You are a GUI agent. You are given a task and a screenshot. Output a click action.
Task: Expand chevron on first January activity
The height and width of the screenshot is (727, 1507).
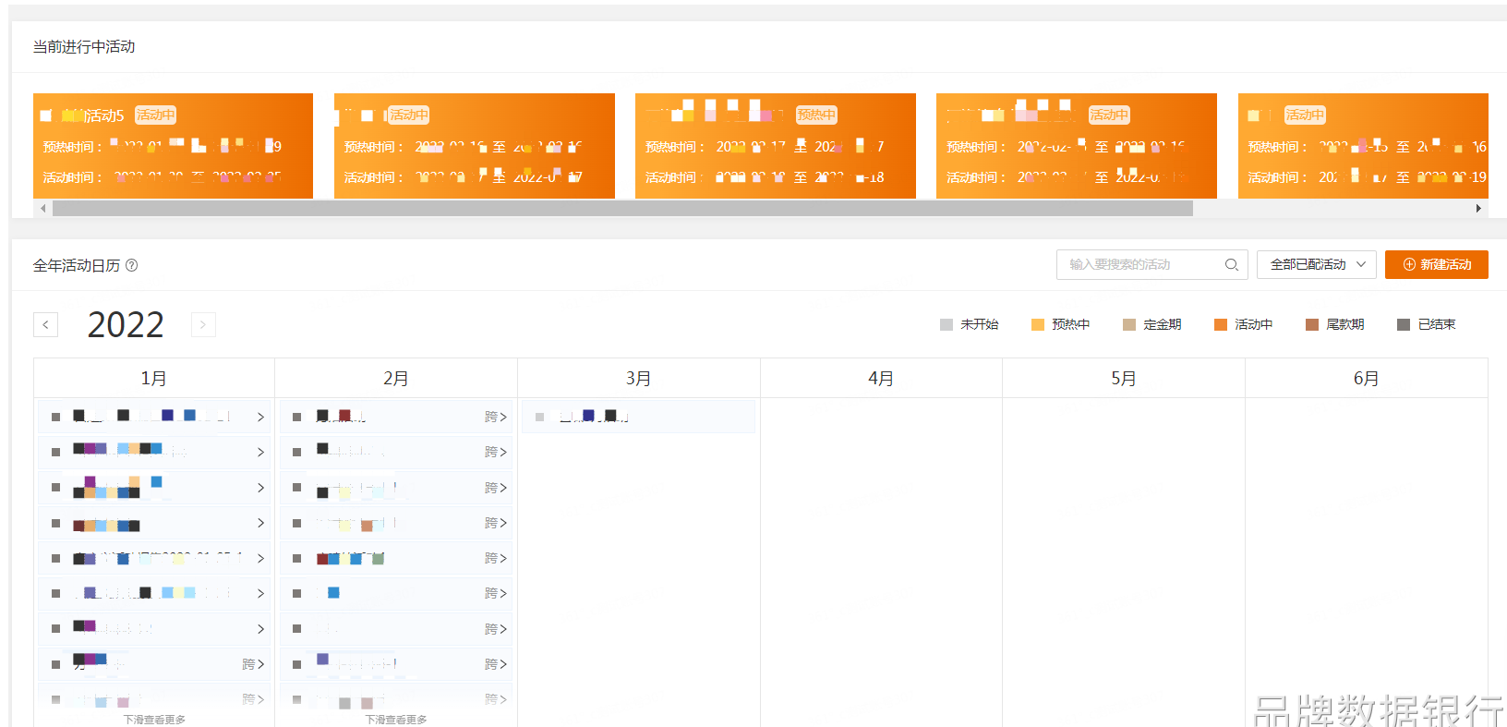(x=260, y=418)
